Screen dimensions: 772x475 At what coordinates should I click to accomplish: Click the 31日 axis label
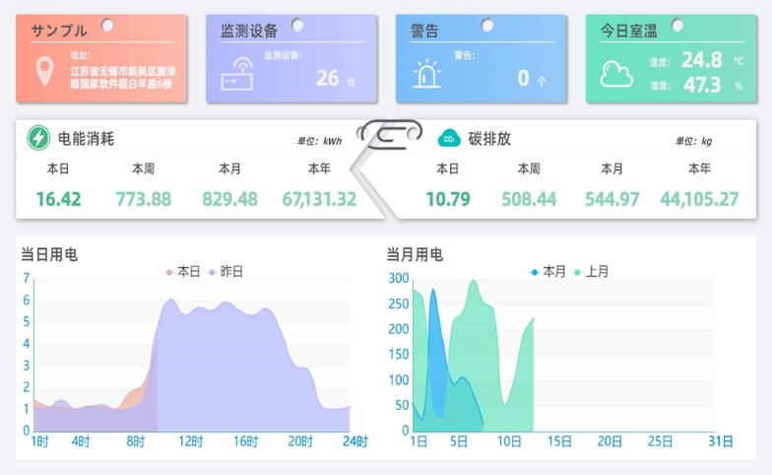721,441
